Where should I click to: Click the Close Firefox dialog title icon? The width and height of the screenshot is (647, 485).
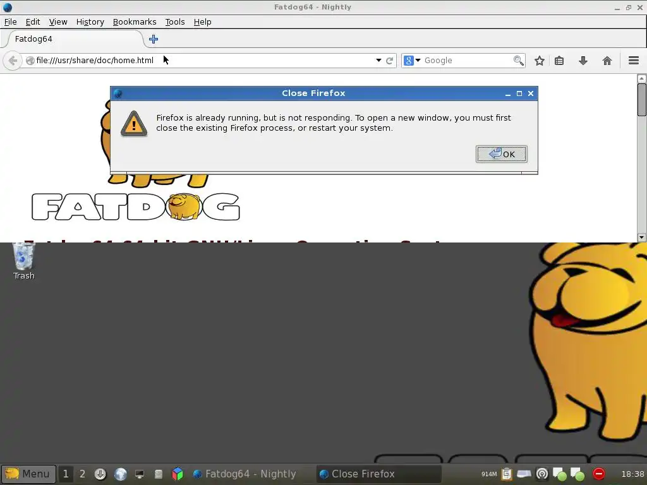(118, 93)
